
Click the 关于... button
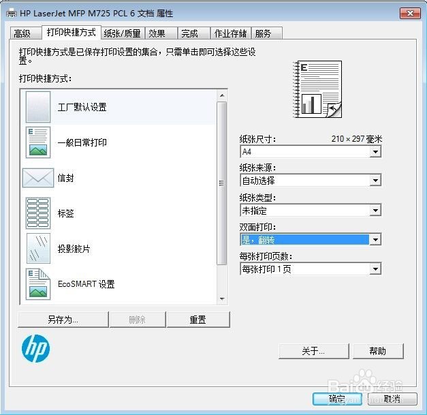(314, 351)
